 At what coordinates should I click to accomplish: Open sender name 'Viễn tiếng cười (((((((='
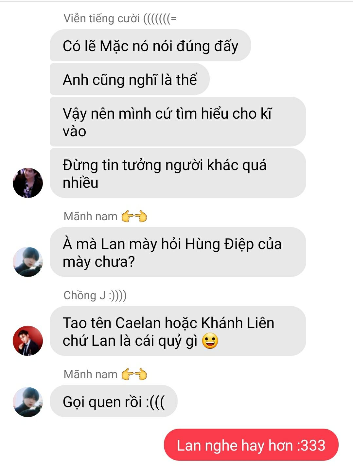pyautogui.click(x=120, y=18)
